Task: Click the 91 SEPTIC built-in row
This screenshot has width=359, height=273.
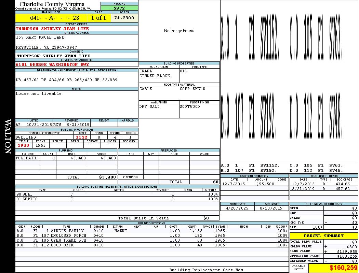Action: (117, 199)
